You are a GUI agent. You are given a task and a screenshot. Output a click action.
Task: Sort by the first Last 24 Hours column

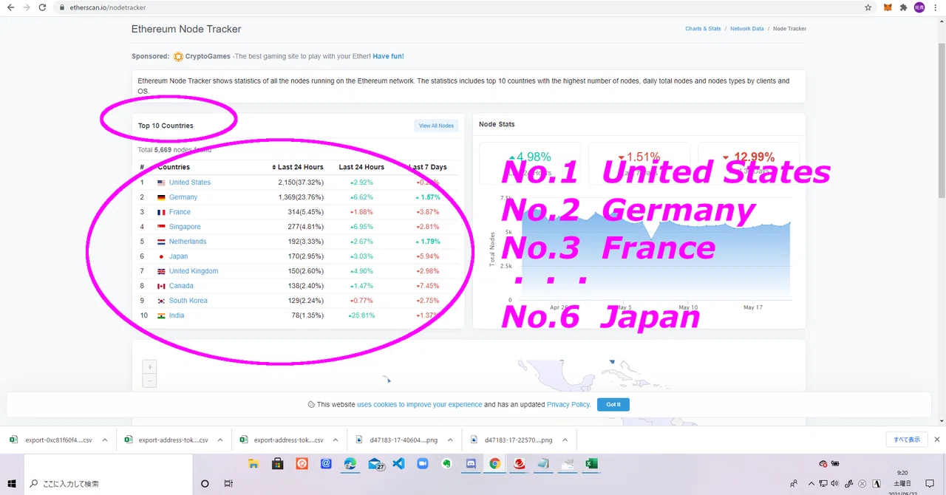click(x=298, y=167)
